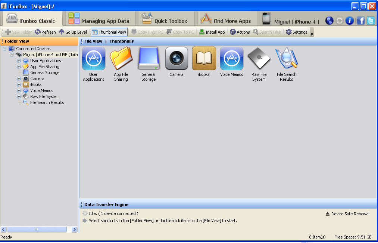Viewport: 378px width, 243px height.
Task: Open the General Storage drive icon
Action: (149, 64)
